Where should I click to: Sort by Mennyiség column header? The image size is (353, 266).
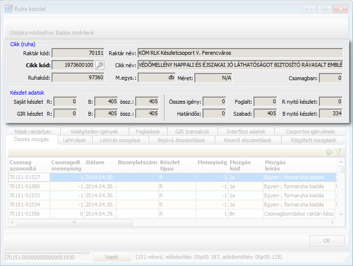(212, 165)
